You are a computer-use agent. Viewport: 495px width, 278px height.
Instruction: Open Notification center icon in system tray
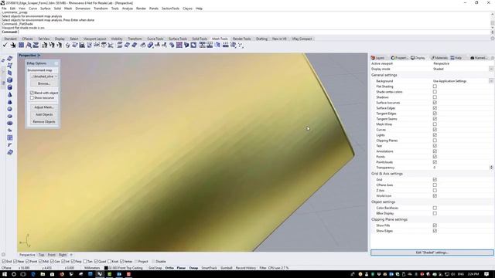(486, 274)
